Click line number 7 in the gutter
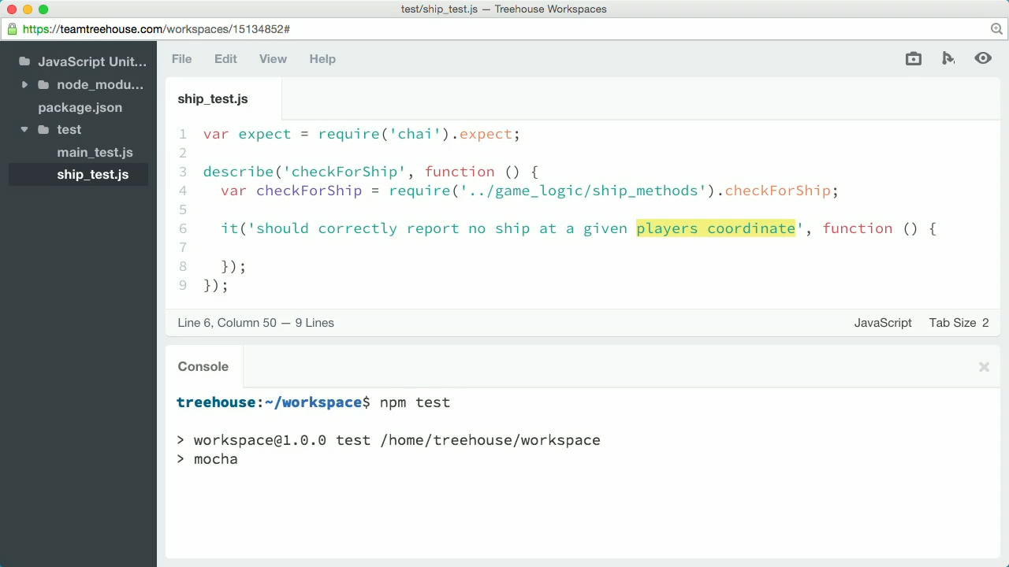The width and height of the screenshot is (1009, 567). click(183, 247)
